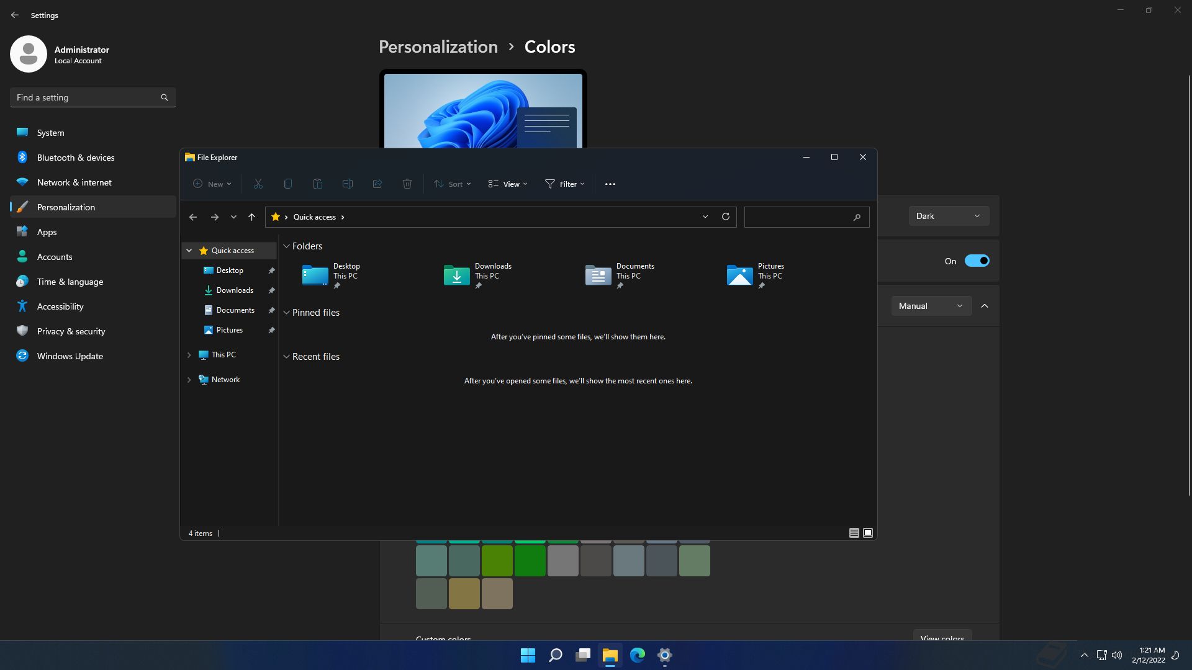
Task: Expand address bar history dropdown
Action: 705,217
